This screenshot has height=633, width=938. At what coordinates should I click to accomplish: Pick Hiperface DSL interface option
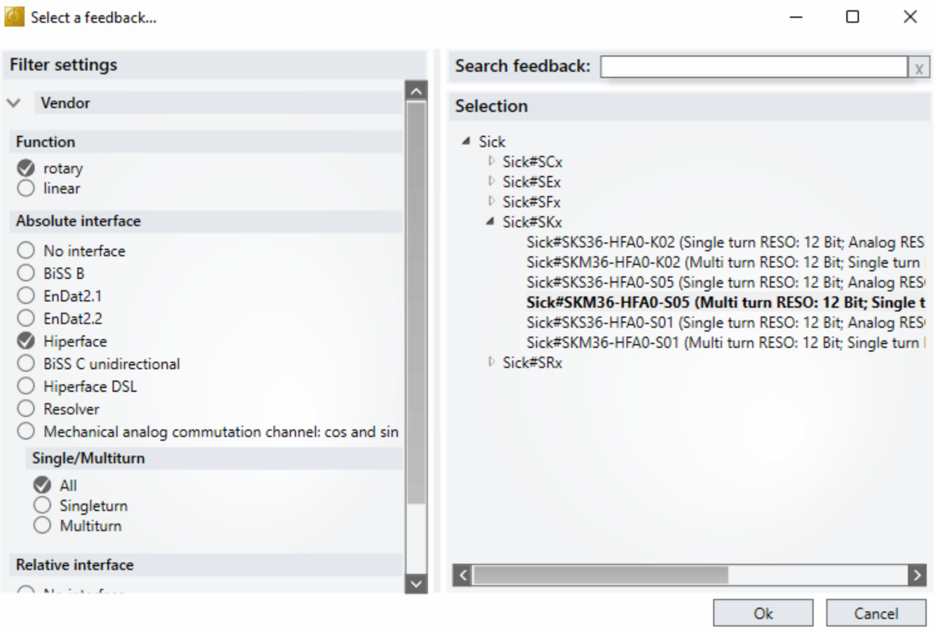pos(26,387)
